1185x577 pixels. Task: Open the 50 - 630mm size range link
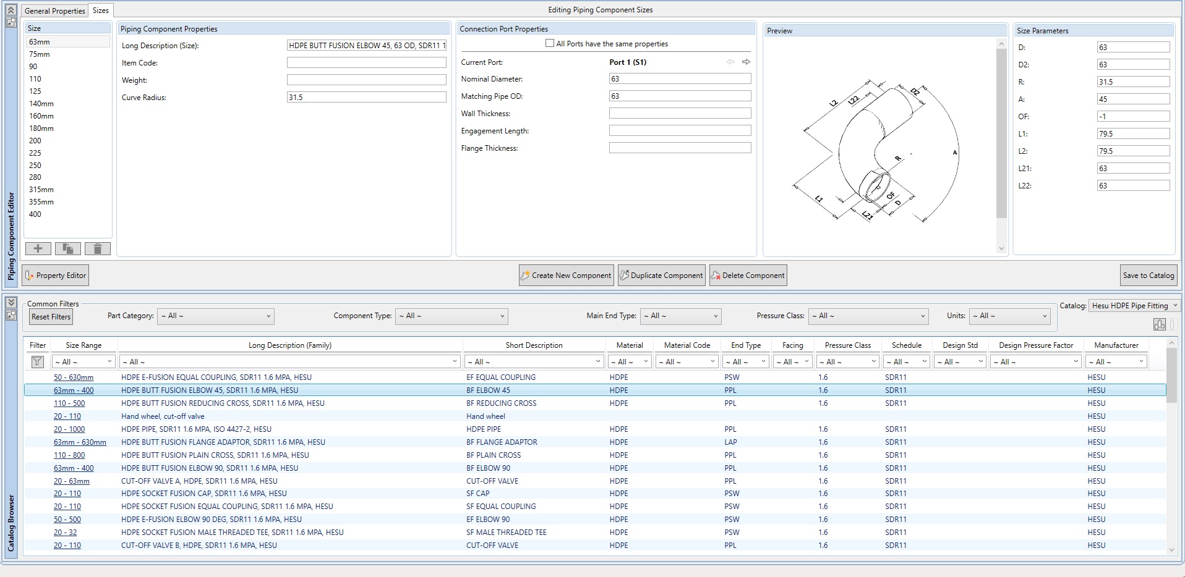point(73,377)
